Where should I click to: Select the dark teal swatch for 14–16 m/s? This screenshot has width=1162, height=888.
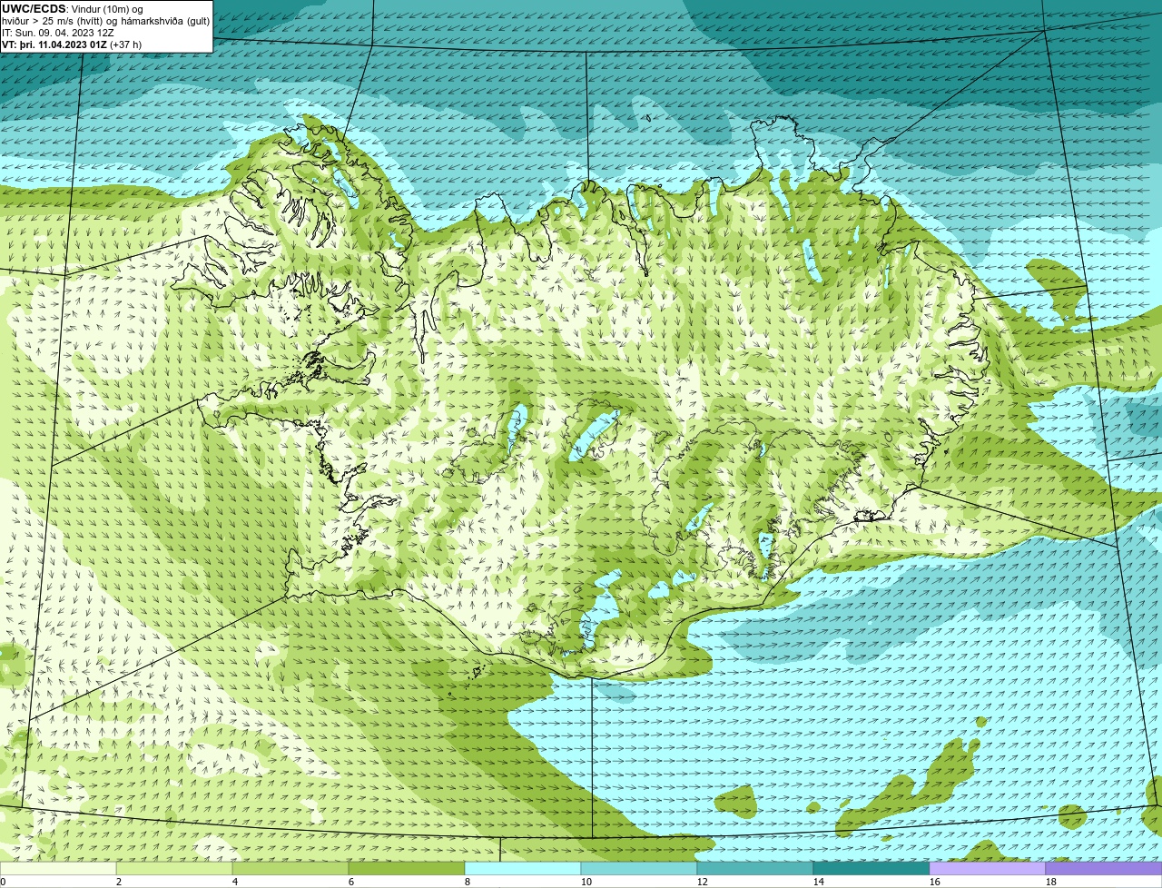tap(871, 868)
